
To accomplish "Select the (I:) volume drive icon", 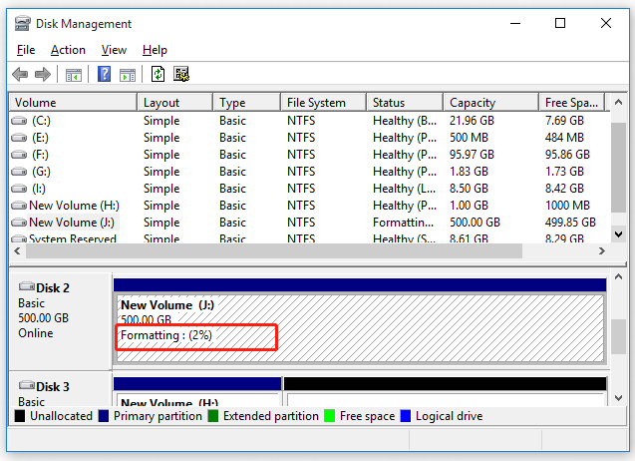I will (x=19, y=189).
